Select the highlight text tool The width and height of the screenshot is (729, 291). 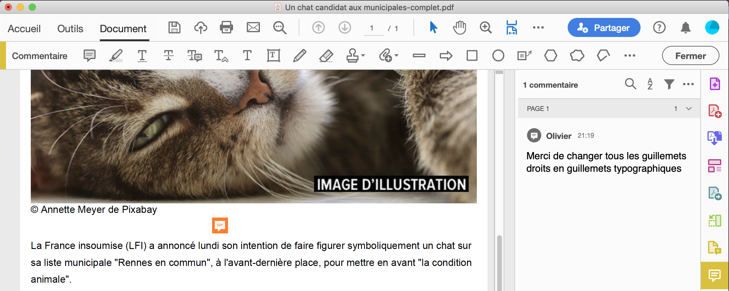point(116,56)
